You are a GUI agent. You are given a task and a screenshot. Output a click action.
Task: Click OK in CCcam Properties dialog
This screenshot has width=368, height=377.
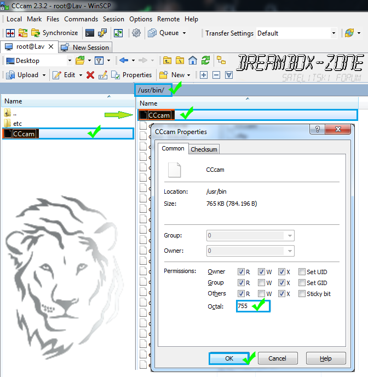[229, 358]
